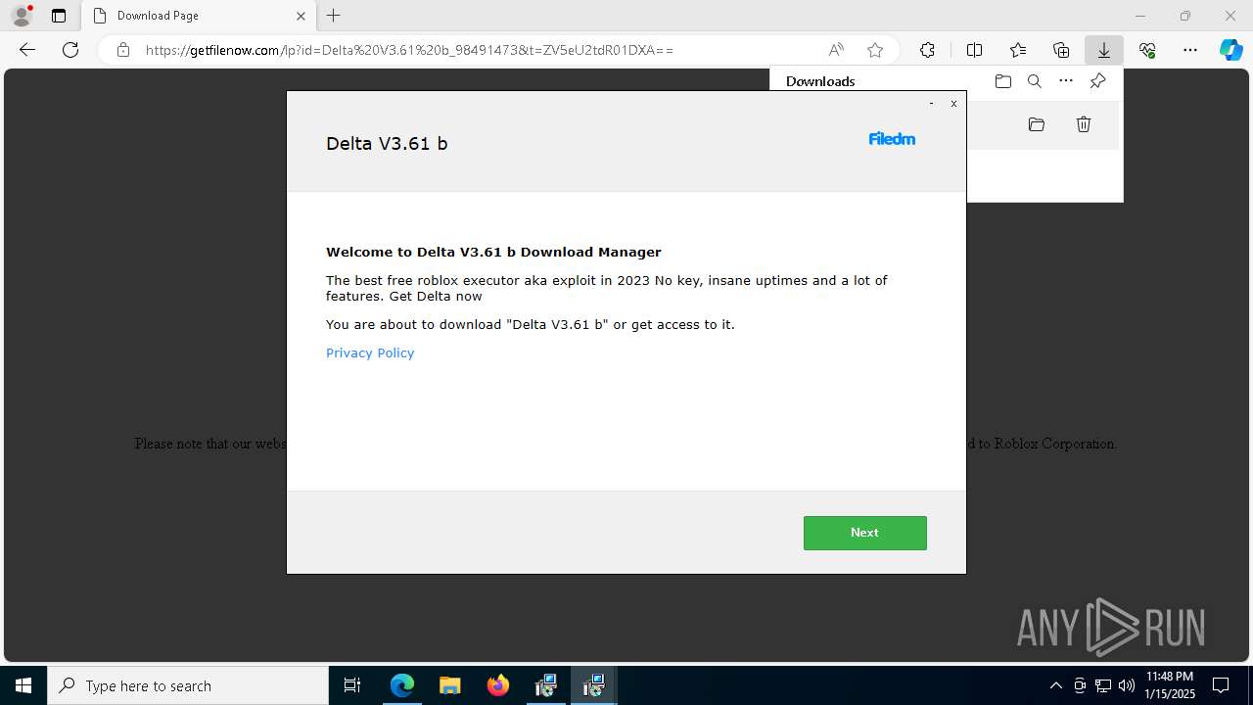Open downloads folder in Downloads panel
This screenshot has width=1253, height=705.
tap(1002, 81)
